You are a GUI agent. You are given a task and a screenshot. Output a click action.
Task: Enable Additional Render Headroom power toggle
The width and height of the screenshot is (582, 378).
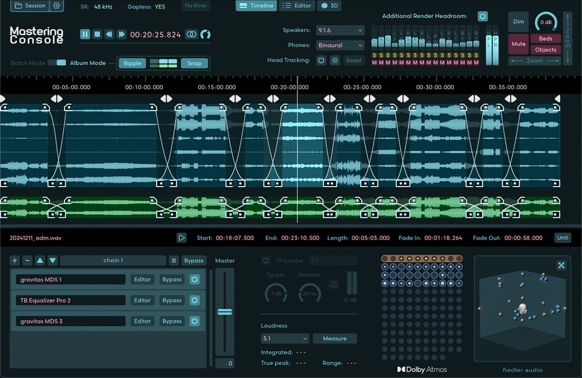[483, 16]
